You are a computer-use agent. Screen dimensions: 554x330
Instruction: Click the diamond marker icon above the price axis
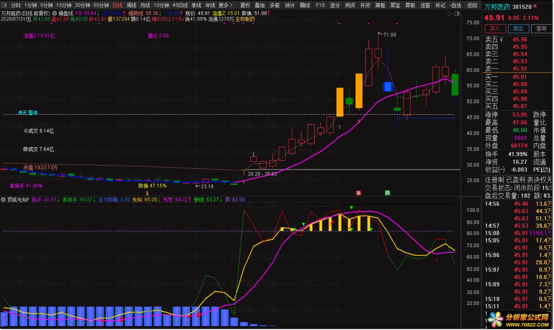(449, 13)
